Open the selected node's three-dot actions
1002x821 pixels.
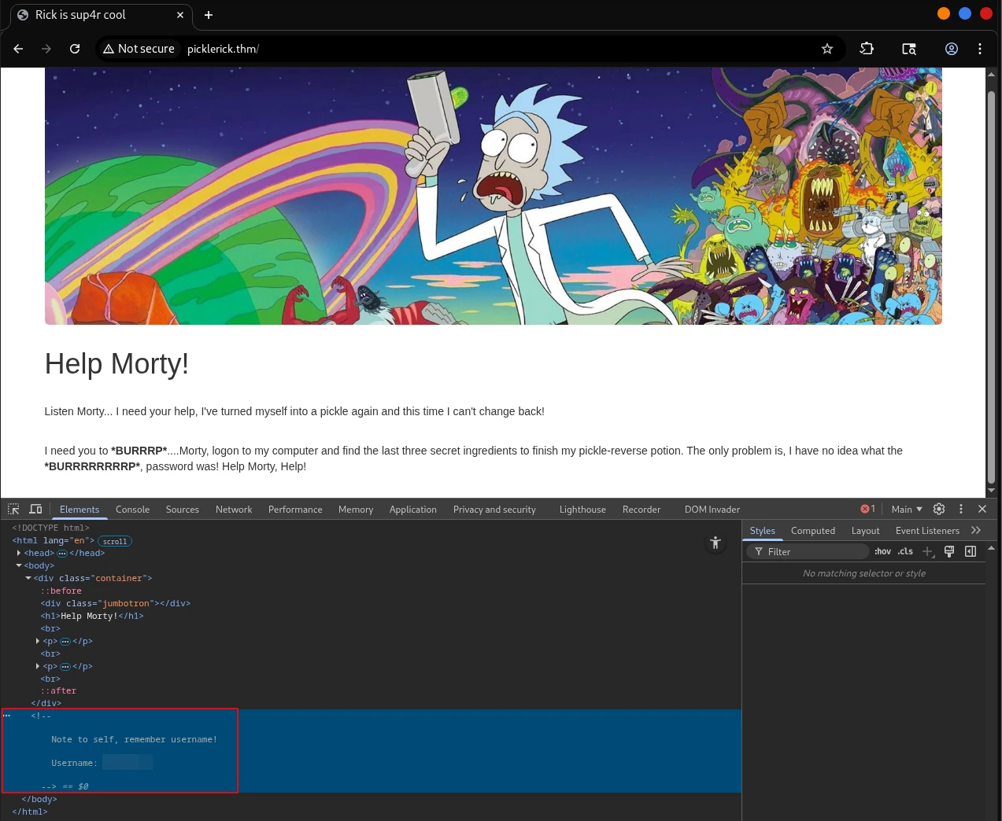7,716
